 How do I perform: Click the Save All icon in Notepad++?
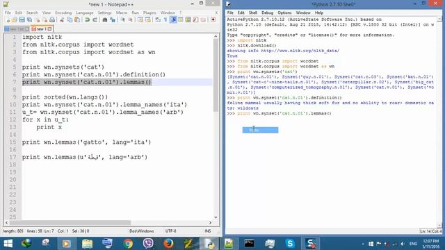click(29, 19)
